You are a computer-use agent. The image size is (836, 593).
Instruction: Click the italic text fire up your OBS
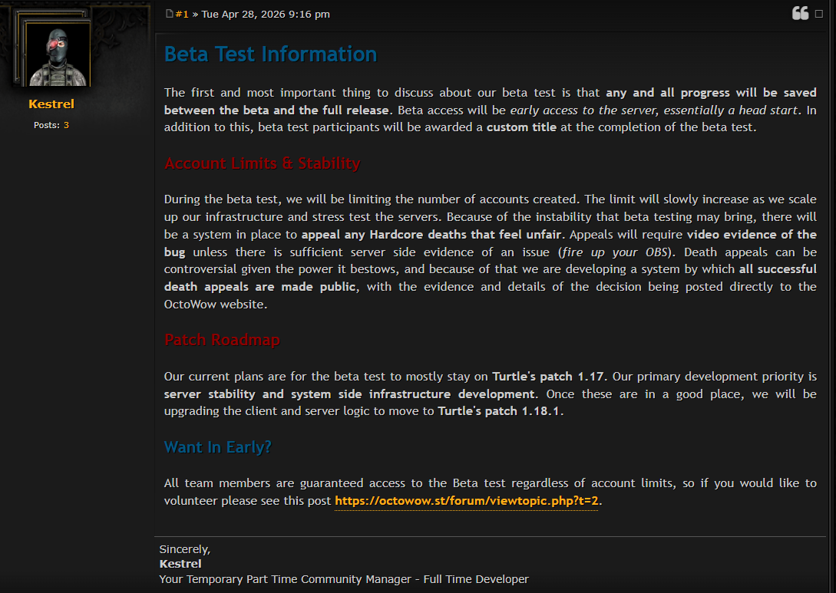click(614, 252)
